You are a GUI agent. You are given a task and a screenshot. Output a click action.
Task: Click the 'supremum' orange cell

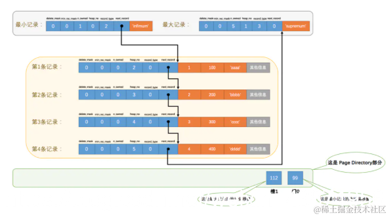coord(296,26)
